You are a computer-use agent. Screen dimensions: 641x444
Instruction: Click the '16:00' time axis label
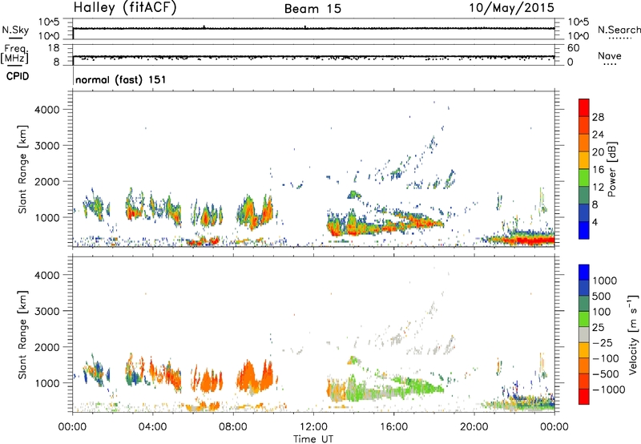pyautogui.click(x=394, y=427)
